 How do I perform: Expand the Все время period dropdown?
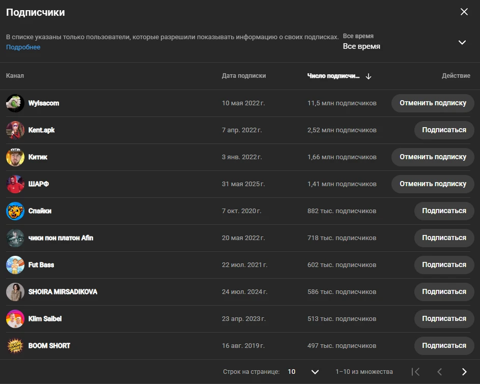(404, 42)
